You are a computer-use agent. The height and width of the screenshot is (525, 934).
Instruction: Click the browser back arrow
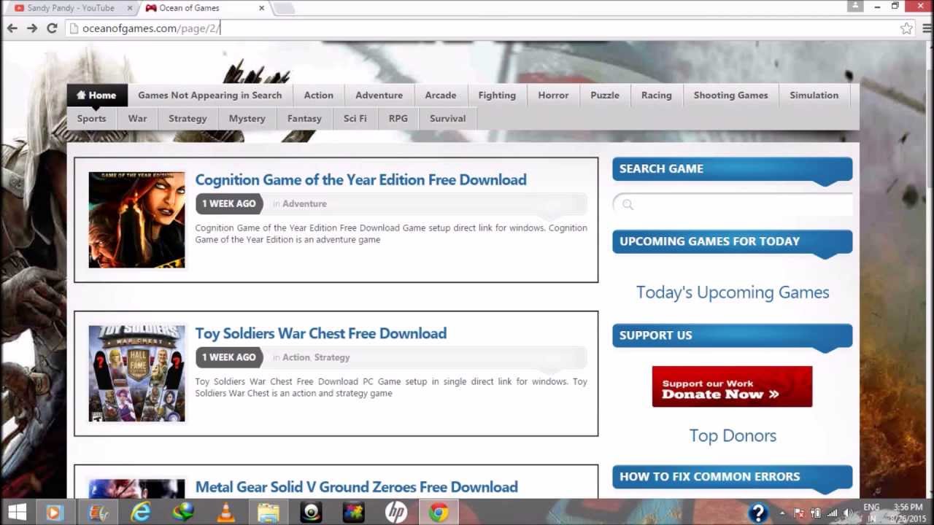click(12, 28)
